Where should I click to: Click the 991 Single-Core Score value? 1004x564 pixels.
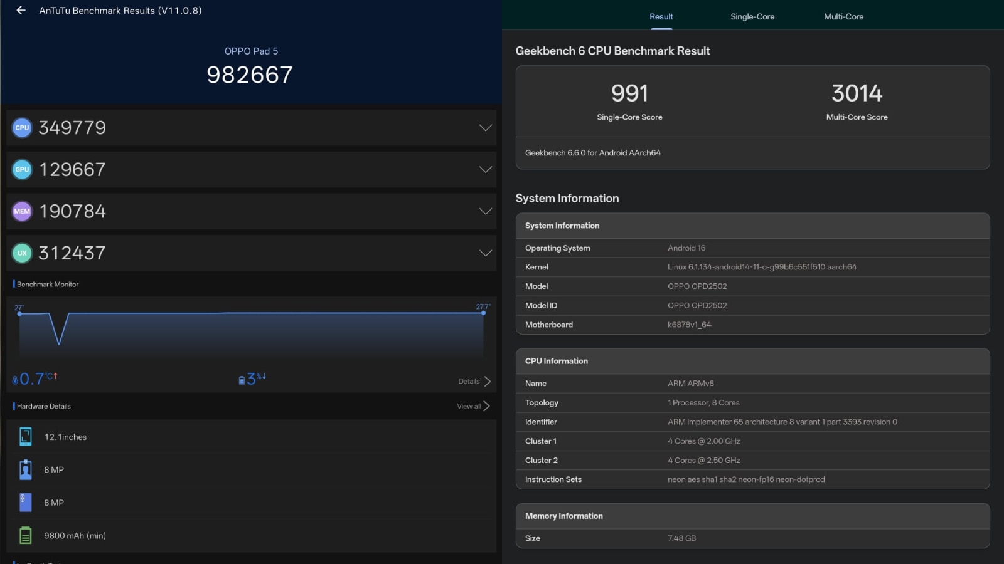(x=629, y=93)
